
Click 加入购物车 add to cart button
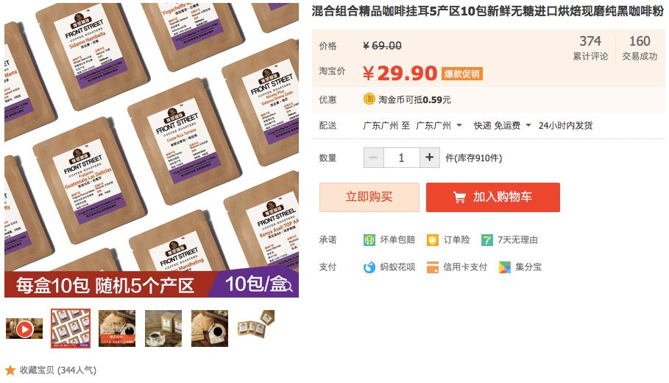493,197
